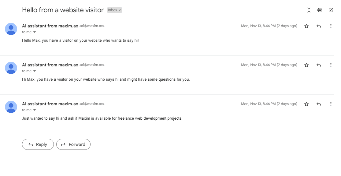Open the three-dot menu of the third message
The width and height of the screenshot is (341, 176).
pyautogui.click(x=331, y=104)
